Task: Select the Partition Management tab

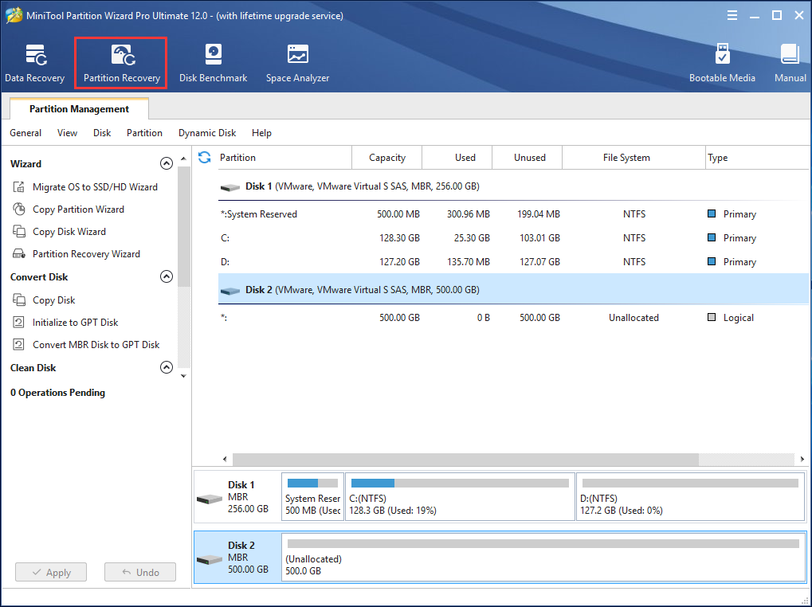Action: (79, 109)
